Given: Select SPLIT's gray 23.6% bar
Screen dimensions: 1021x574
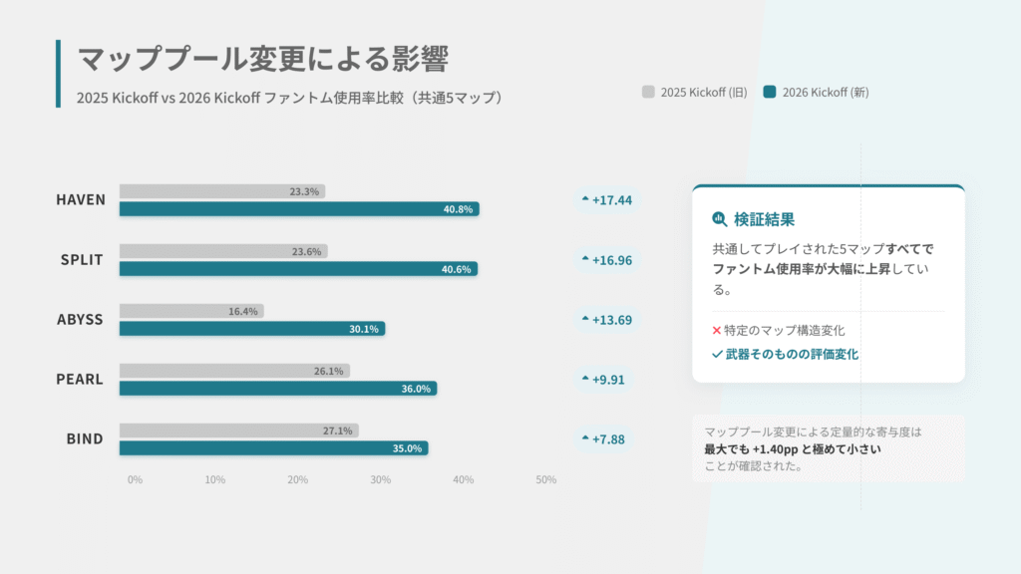Looking at the screenshot, I should [223, 251].
